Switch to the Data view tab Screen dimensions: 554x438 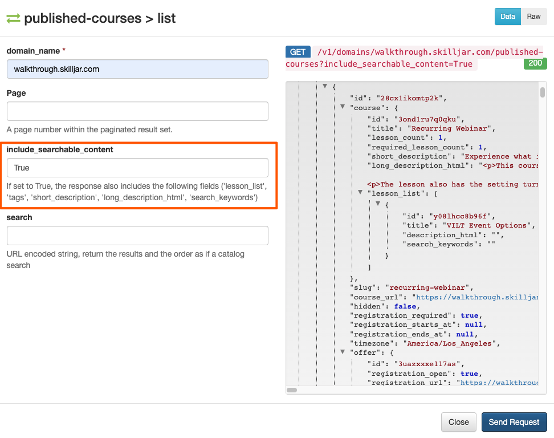coord(507,17)
